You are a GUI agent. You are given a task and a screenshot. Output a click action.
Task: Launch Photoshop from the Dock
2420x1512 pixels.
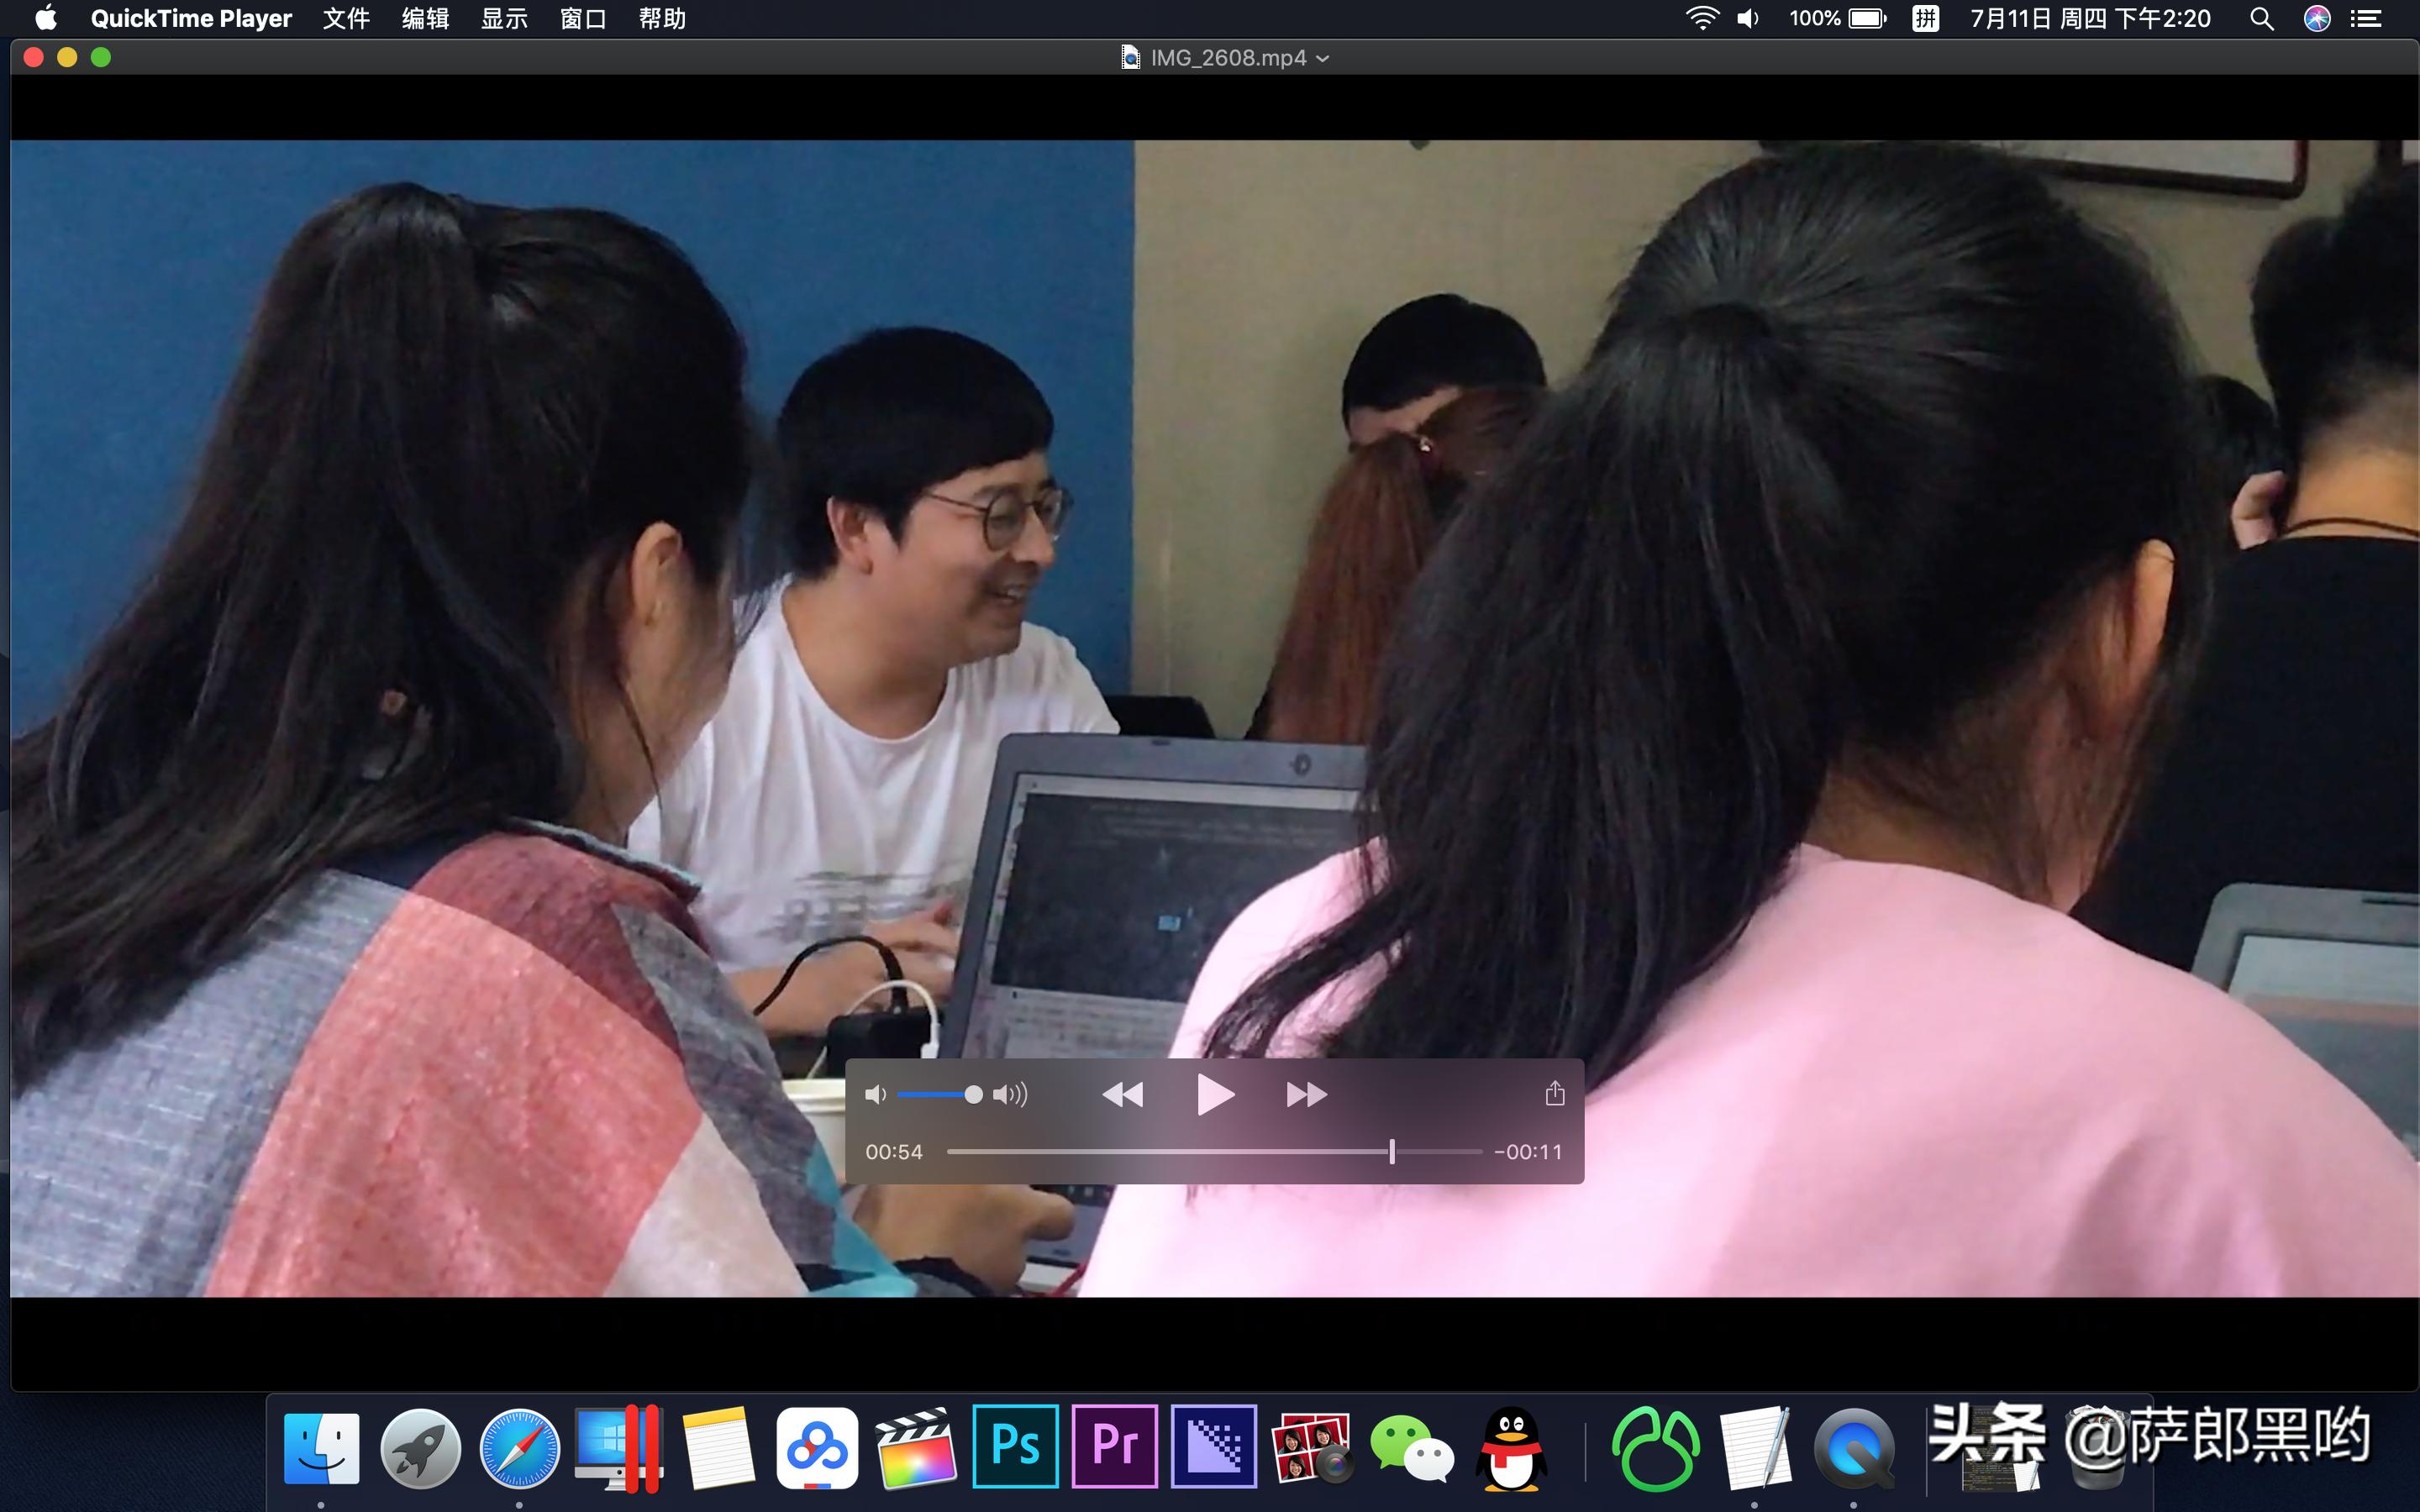[1015, 1446]
